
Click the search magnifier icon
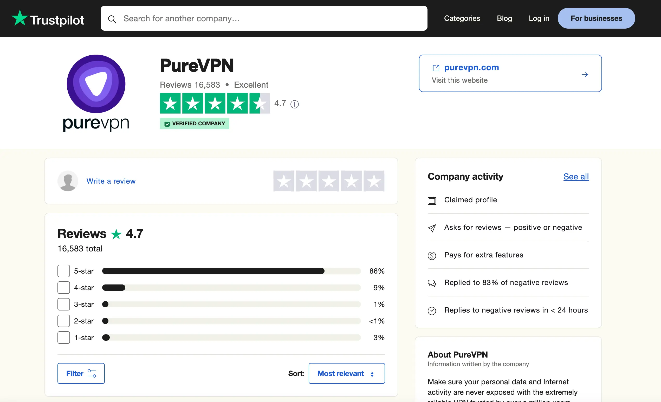click(x=112, y=19)
